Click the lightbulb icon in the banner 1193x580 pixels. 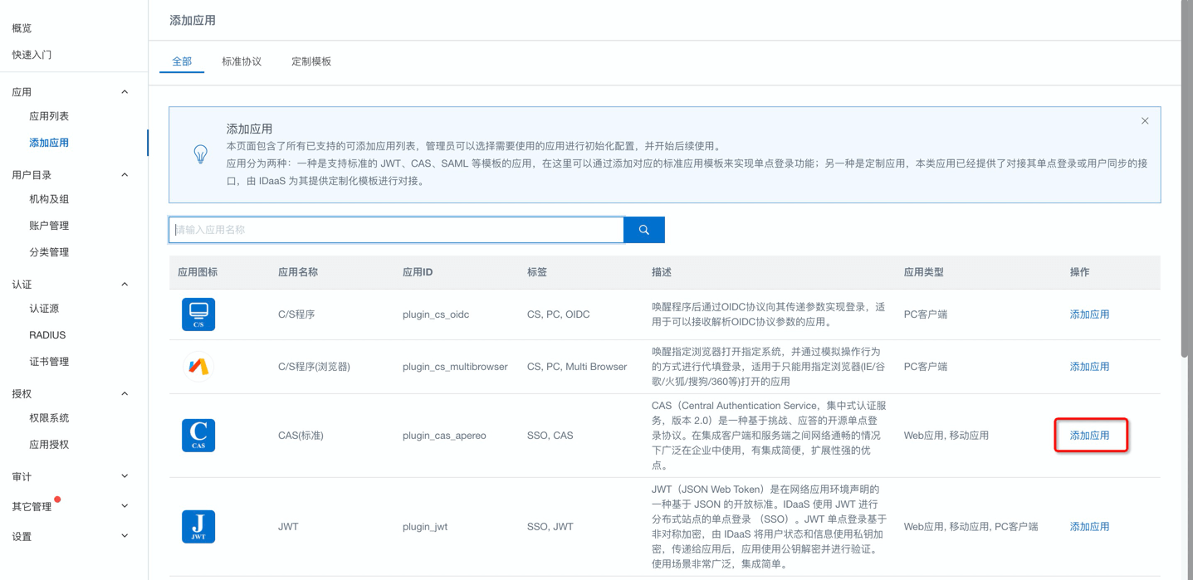pyautogui.click(x=200, y=154)
